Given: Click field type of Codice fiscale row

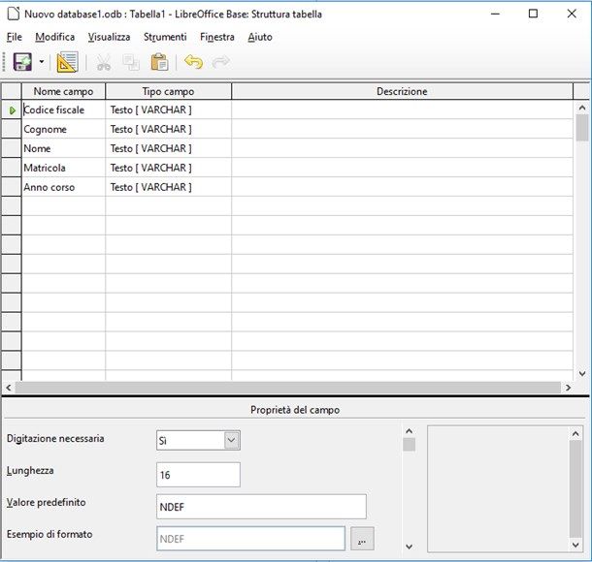Looking at the screenshot, I should (169, 109).
